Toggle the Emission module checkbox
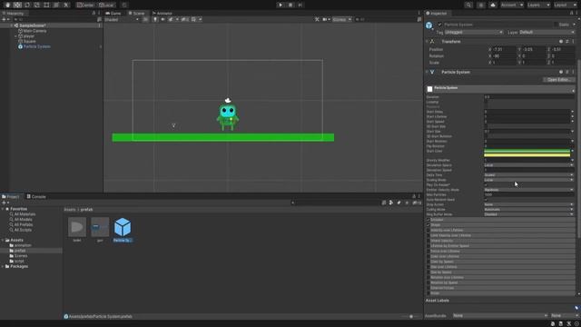The width and height of the screenshot is (581, 327). click(x=428, y=220)
